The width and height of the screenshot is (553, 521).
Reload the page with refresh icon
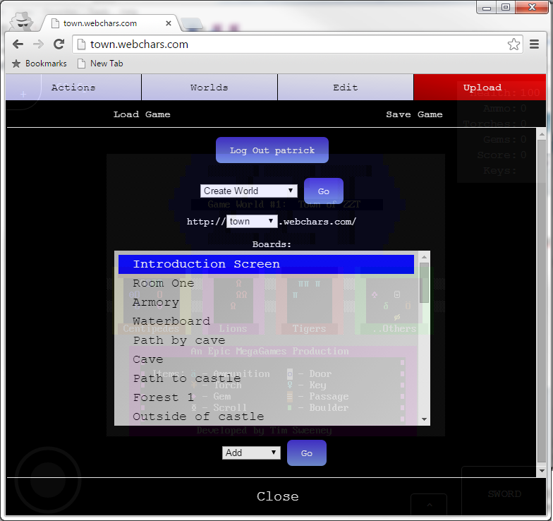pos(59,44)
